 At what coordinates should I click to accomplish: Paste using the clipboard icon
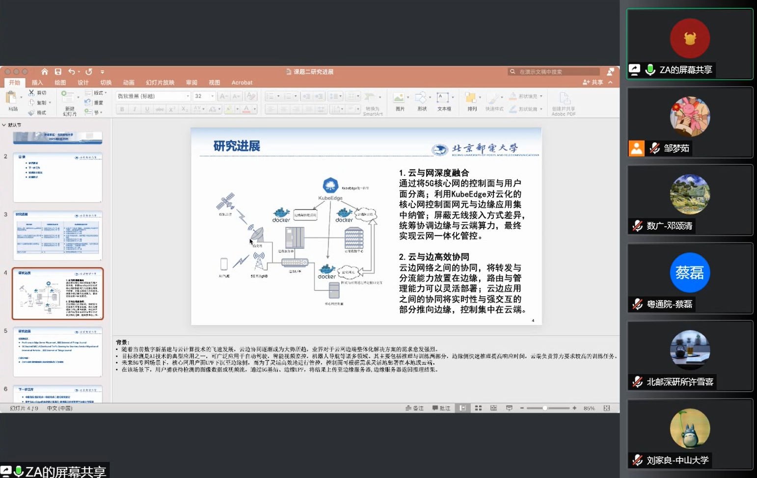point(11,97)
